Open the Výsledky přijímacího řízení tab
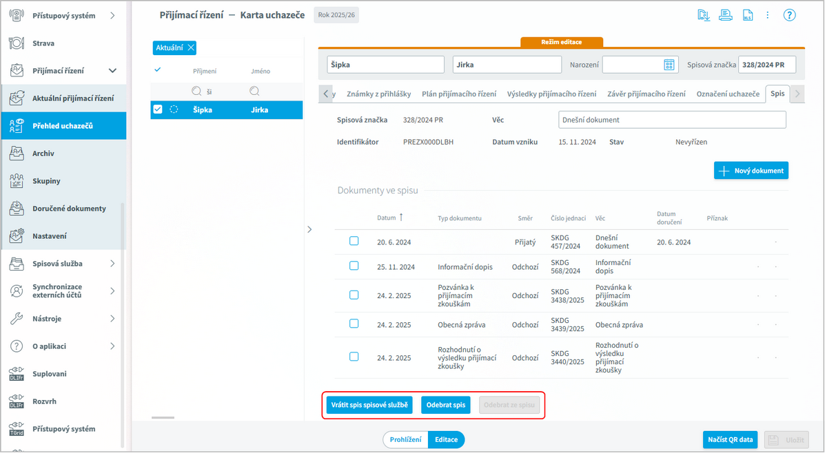The image size is (825, 453). click(x=551, y=94)
